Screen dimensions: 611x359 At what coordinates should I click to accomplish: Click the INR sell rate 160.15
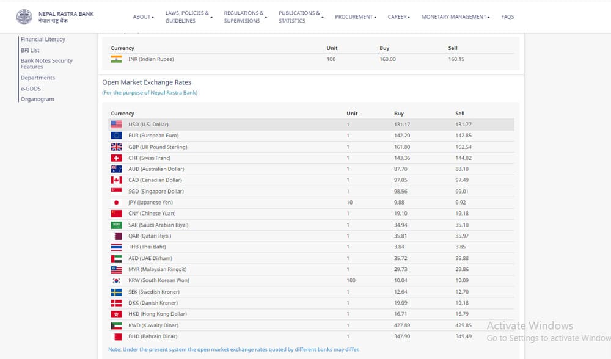(456, 59)
